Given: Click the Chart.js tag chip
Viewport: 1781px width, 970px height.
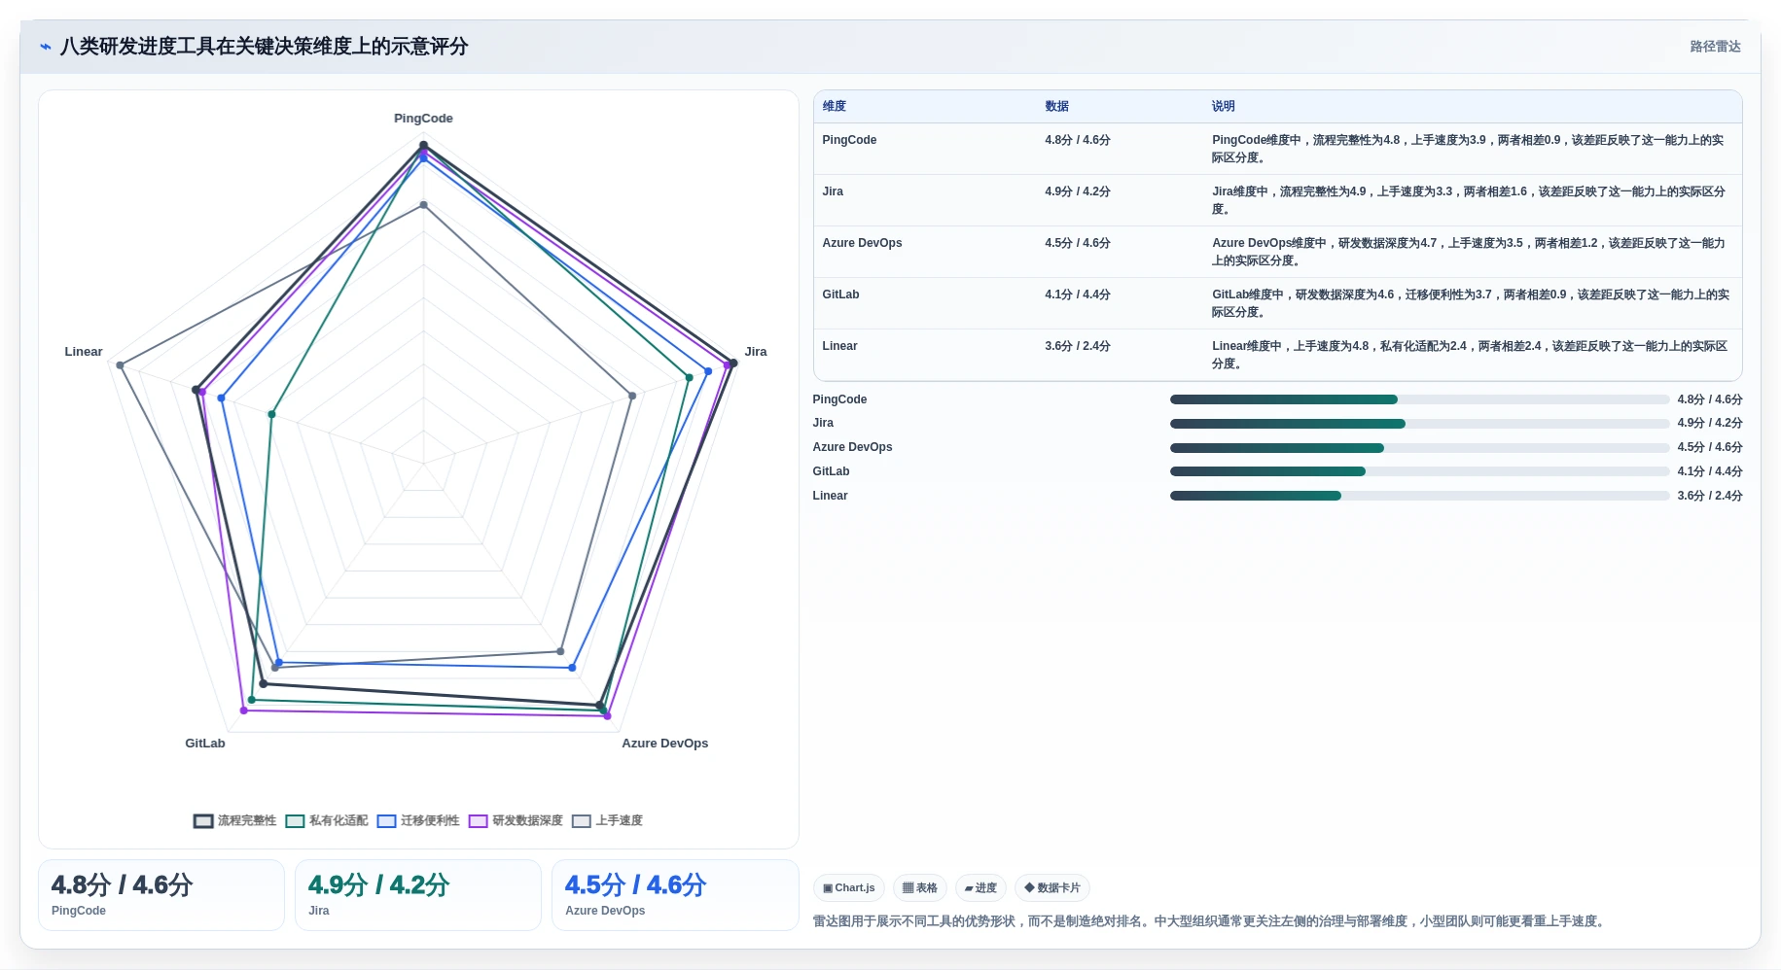Looking at the screenshot, I should [848, 887].
